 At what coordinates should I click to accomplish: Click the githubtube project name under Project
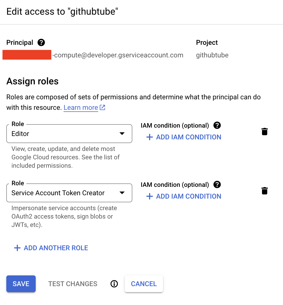[x=212, y=55]
